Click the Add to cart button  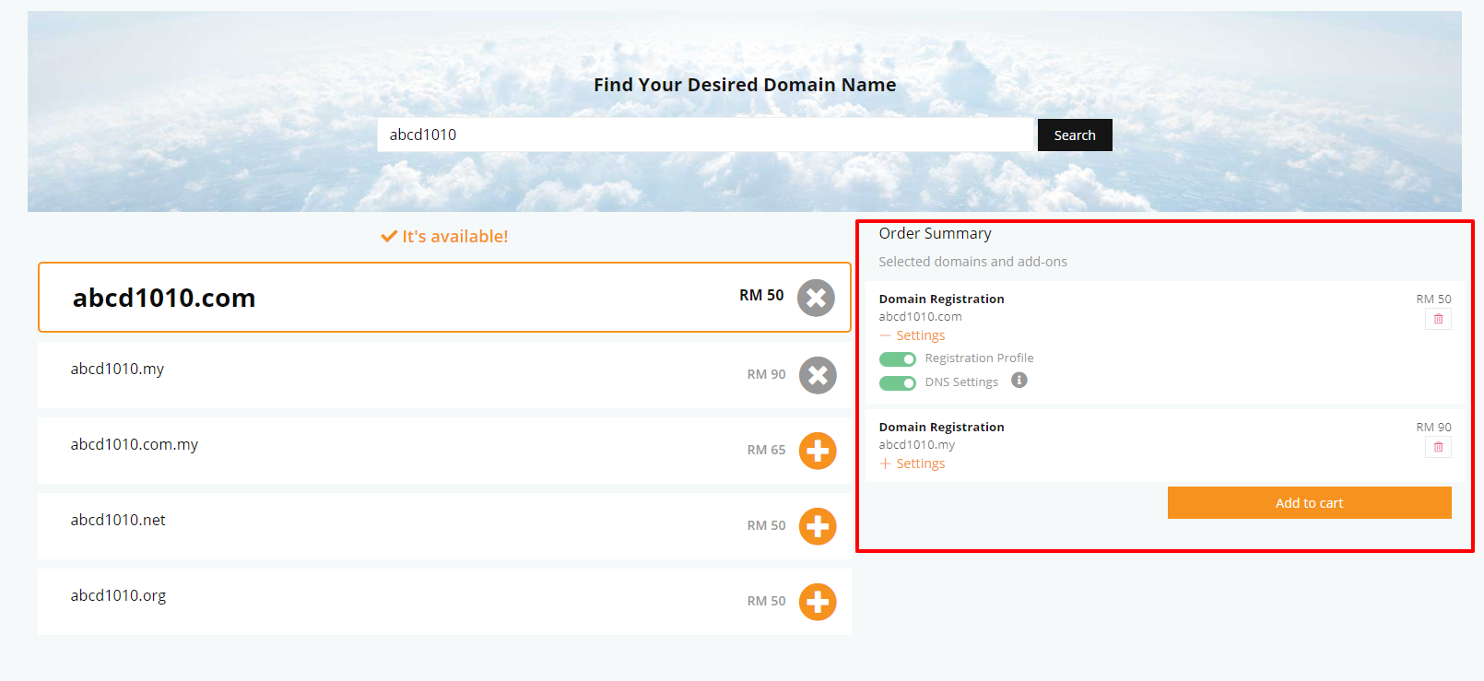pyautogui.click(x=1309, y=503)
